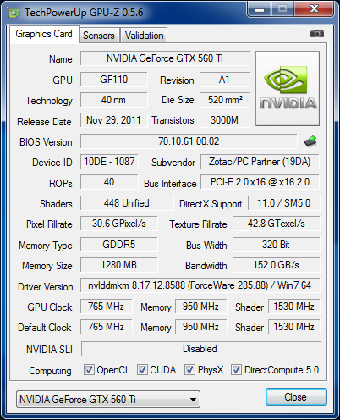Click the Memory Size field 1280 MB
Viewport: 340px width, 420px height.
pyautogui.click(x=119, y=265)
